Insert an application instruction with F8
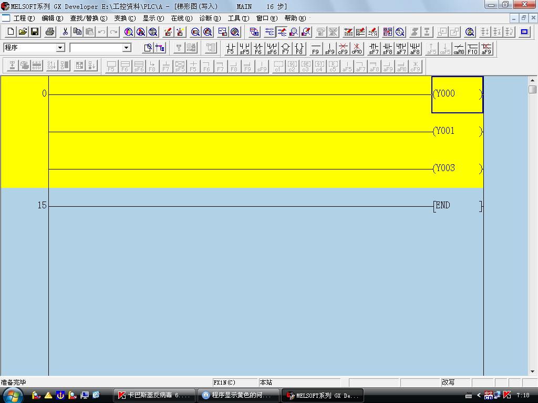The width and height of the screenshot is (538, 403). (x=299, y=49)
